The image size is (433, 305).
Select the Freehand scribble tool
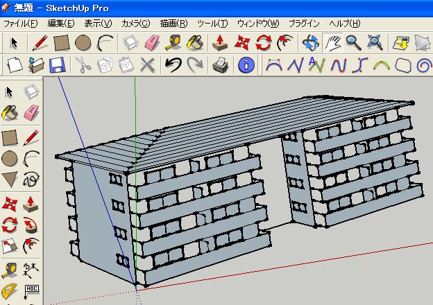(31, 180)
